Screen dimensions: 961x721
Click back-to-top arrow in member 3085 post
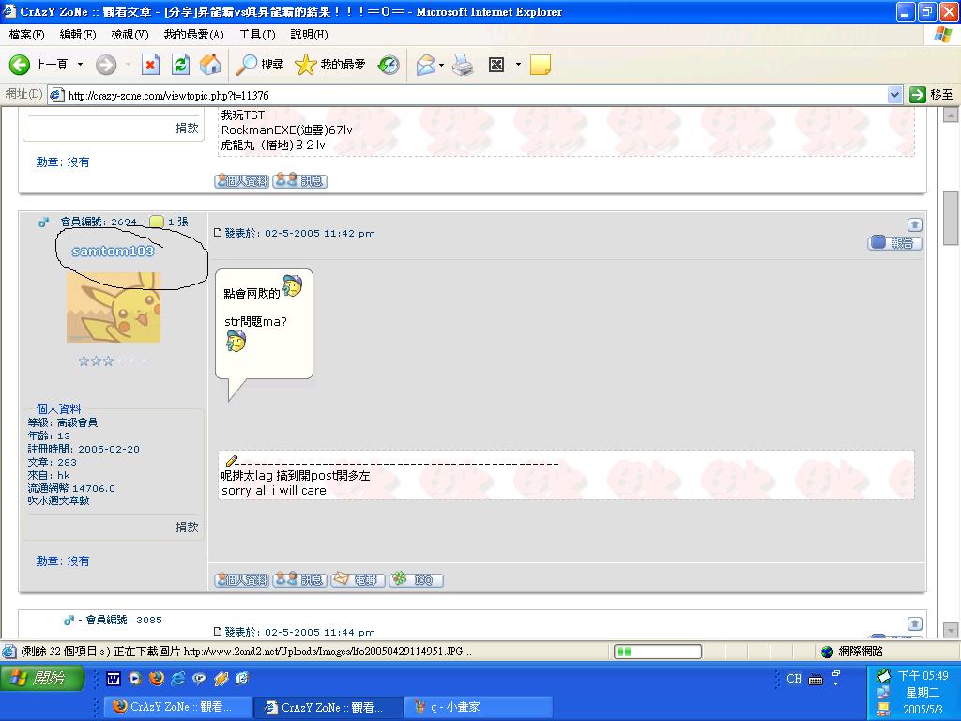(914, 623)
